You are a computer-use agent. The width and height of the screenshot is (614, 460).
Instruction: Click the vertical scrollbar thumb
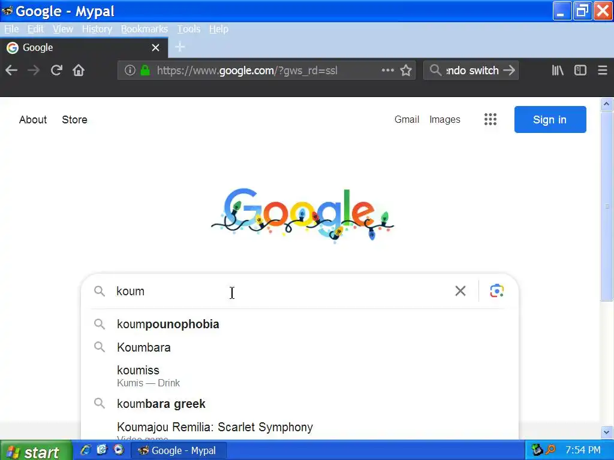[x=606, y=206]
